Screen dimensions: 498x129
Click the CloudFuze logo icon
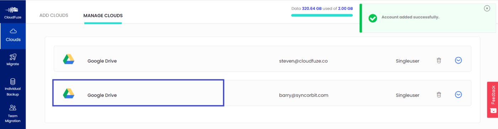pyautogui.click(x=12, y=10)
